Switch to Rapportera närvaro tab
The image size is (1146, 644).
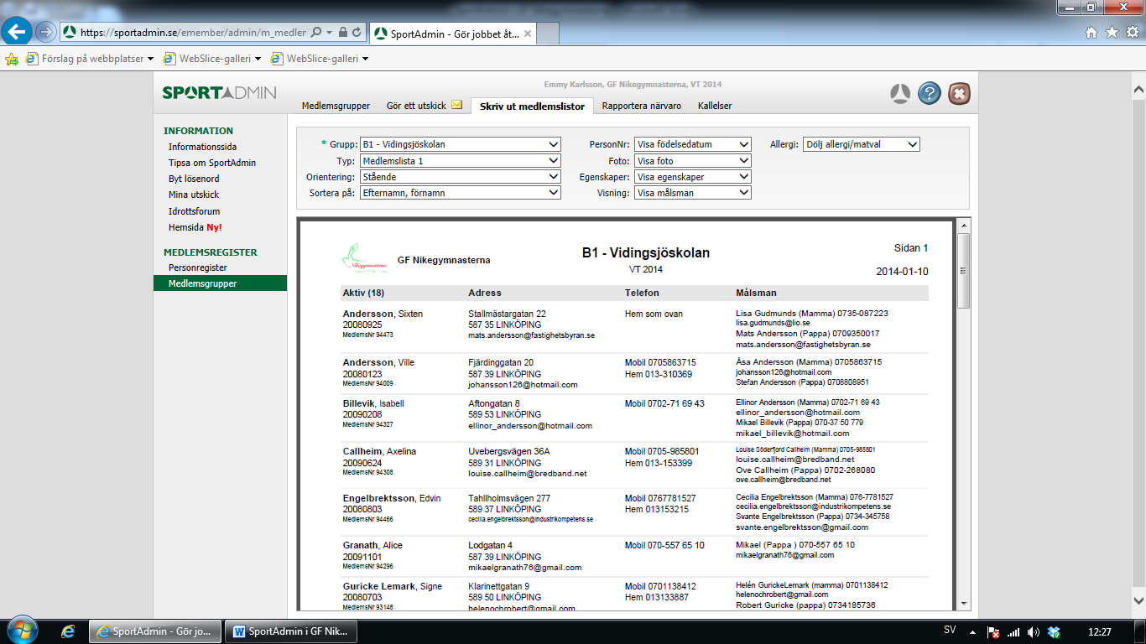point(642,106)
